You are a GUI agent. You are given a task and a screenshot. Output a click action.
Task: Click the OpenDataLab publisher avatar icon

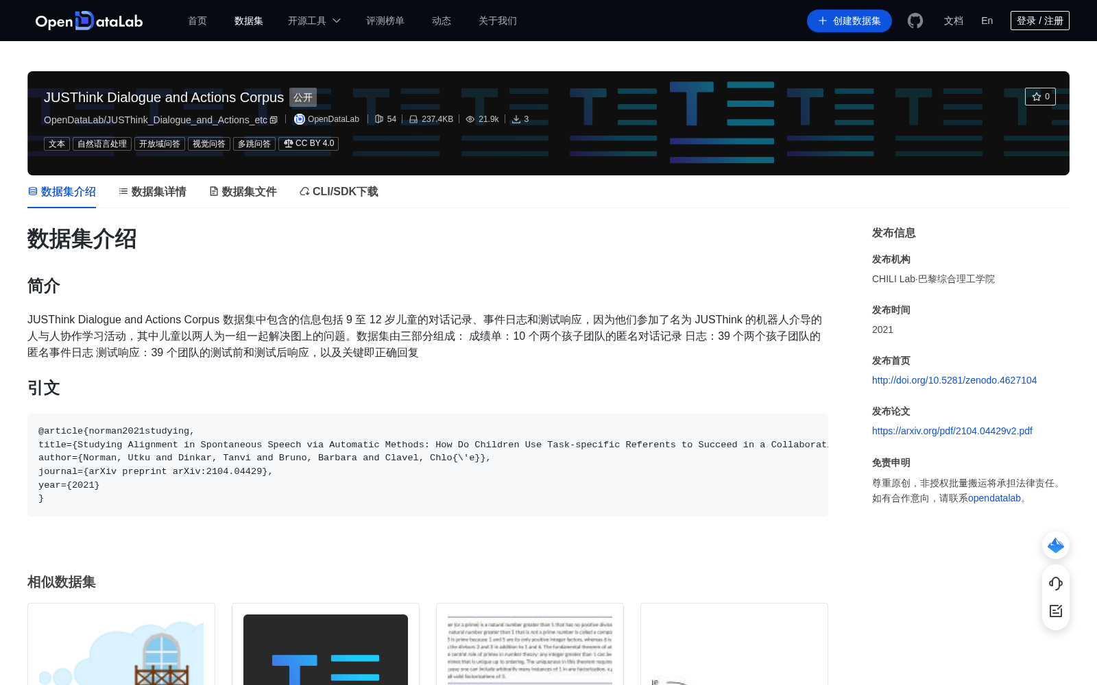click(300, 119)
